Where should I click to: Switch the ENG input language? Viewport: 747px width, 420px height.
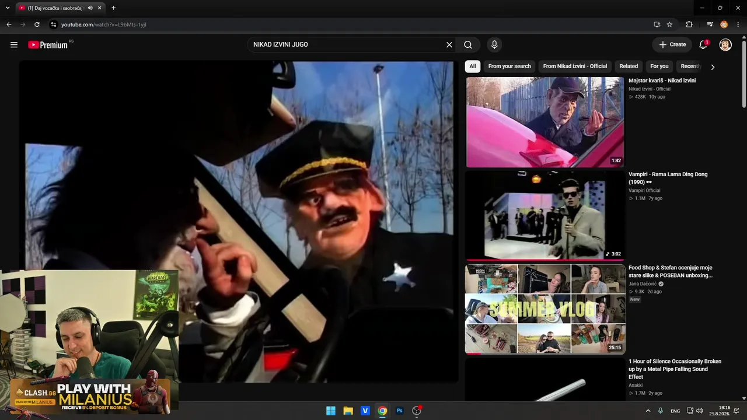[x=675, y=411]
